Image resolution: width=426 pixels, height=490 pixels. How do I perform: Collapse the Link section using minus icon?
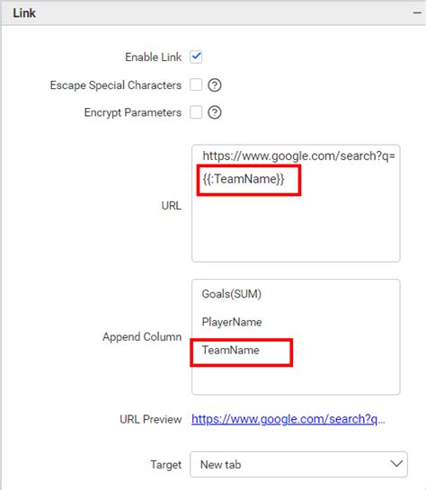click(x=417, y=13)
